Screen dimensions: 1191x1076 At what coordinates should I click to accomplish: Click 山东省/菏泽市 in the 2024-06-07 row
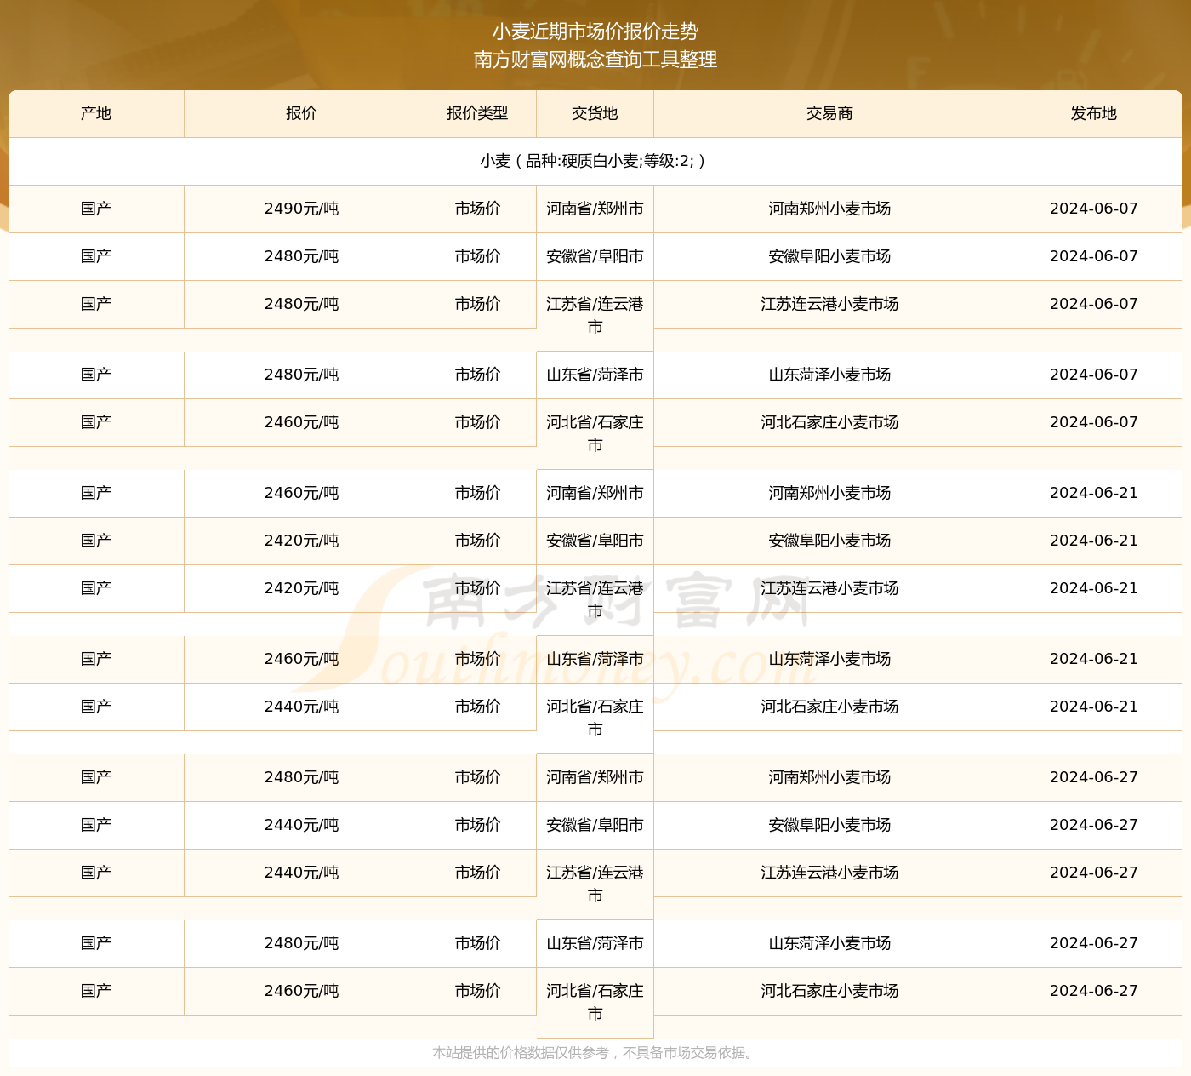(595, 375)
